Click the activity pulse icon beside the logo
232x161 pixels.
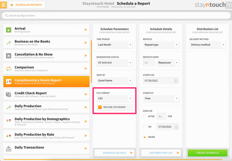pyautogui.click(x=229, y=5)
